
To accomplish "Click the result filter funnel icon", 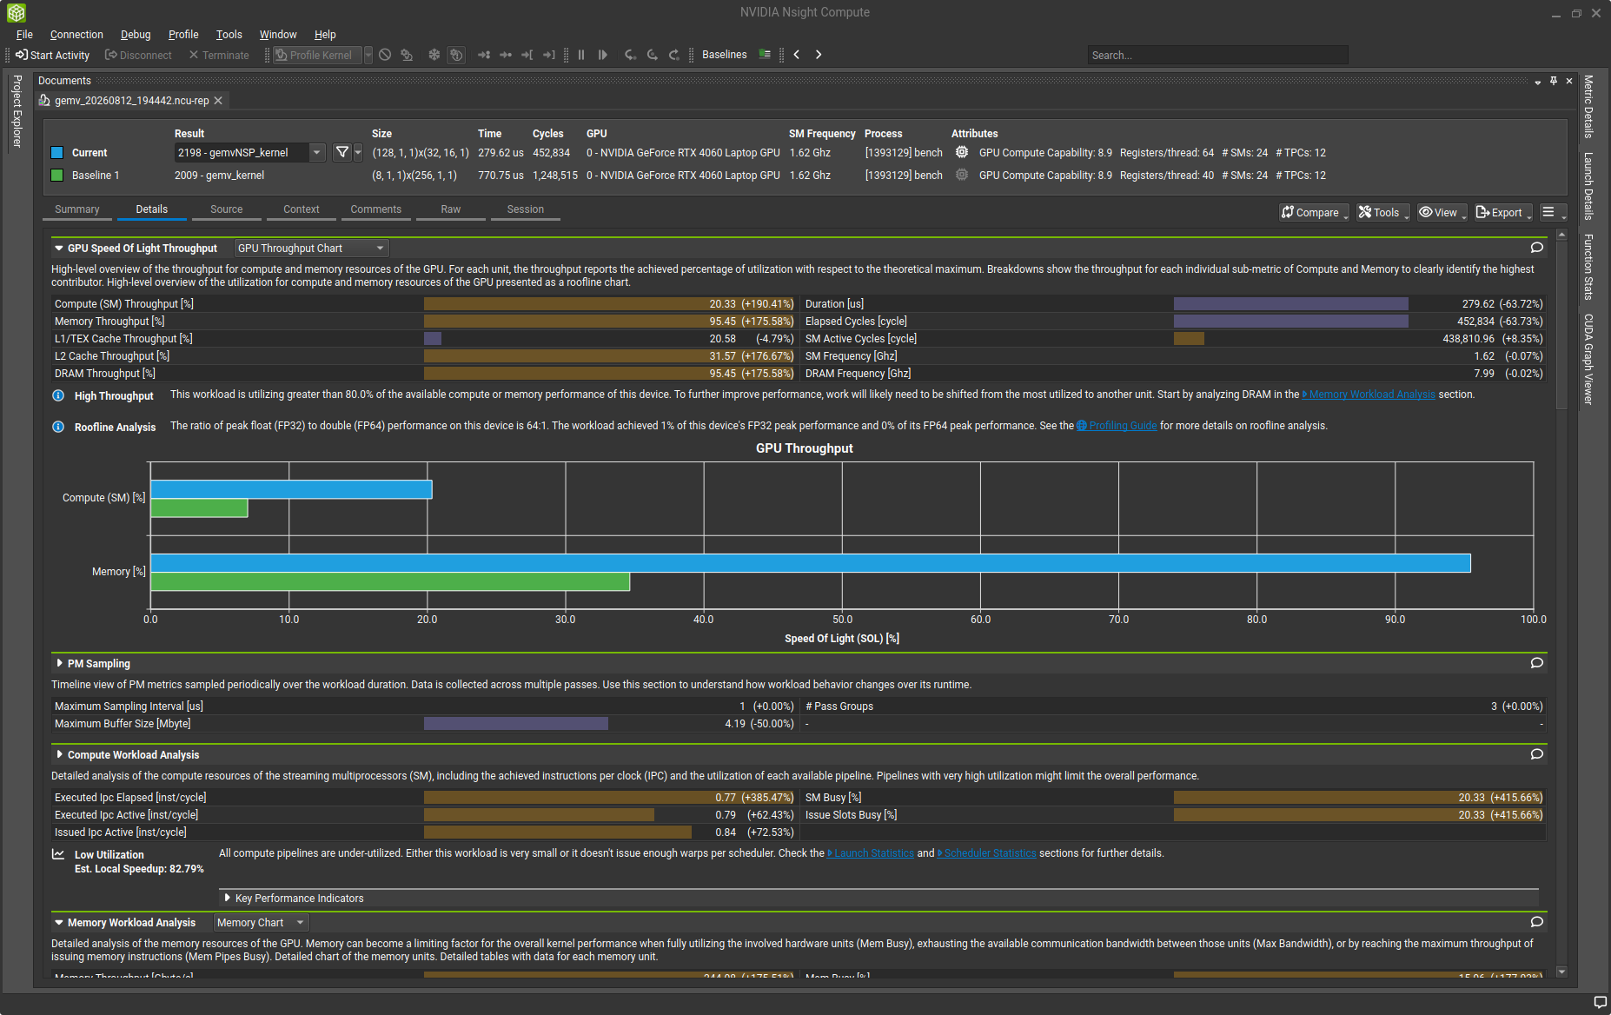I will click(342, 153).
